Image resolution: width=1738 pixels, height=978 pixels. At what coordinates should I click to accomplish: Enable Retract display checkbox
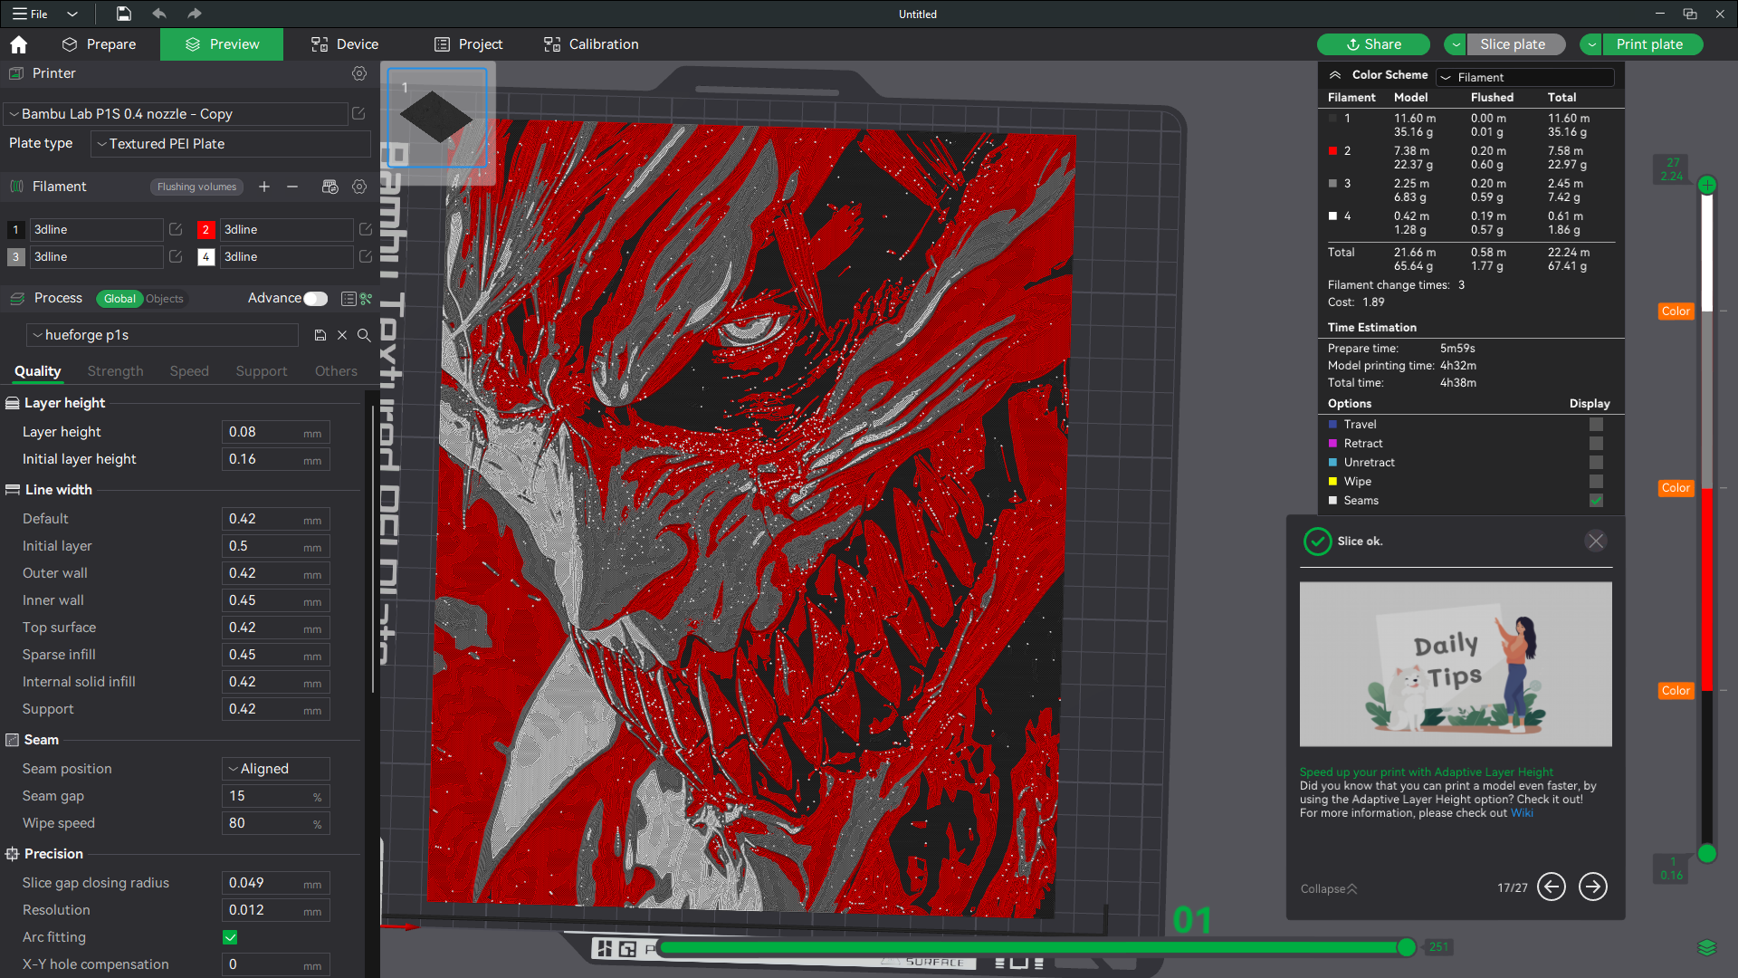pos(1596,443)
